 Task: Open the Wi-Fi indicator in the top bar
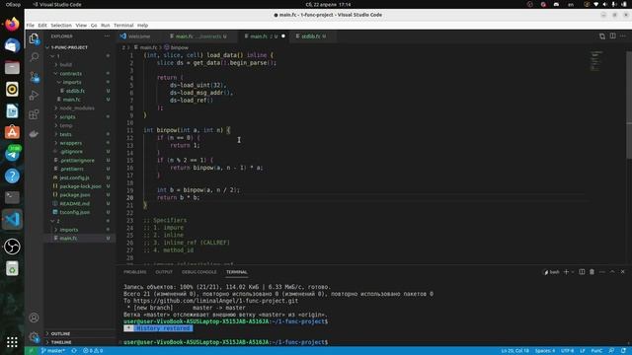595,4
